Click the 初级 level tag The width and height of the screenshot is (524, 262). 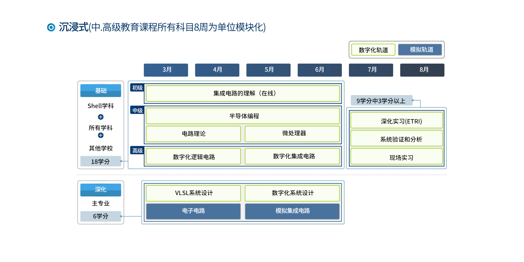137,88
